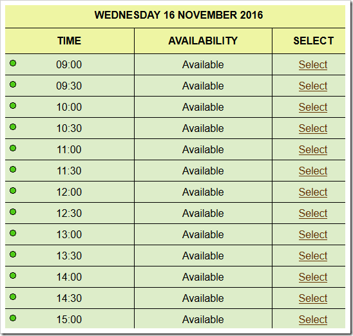Select the 09:00 appointment slot link
Viewport: 353px width, 336px height.
click(x=313, y=65)
